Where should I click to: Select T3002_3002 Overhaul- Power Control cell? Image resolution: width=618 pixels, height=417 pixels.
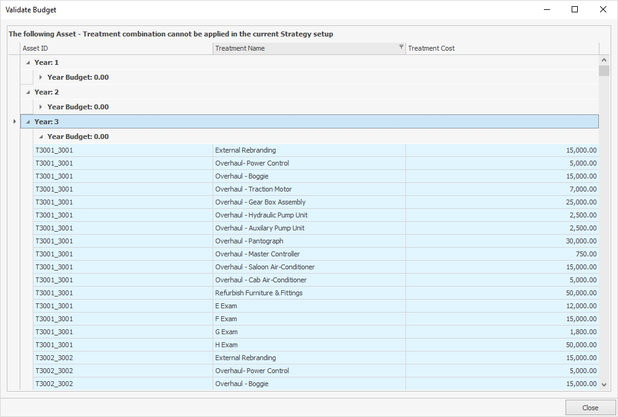[x=309, y=371]
